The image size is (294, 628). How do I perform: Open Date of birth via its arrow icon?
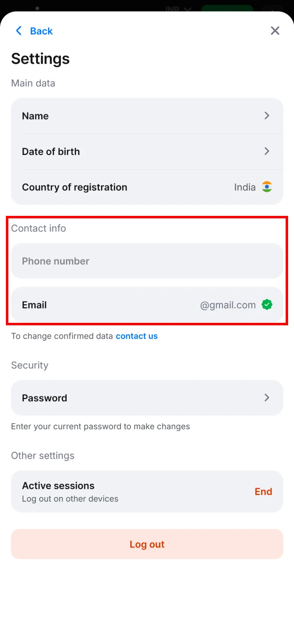pos(267,151)
